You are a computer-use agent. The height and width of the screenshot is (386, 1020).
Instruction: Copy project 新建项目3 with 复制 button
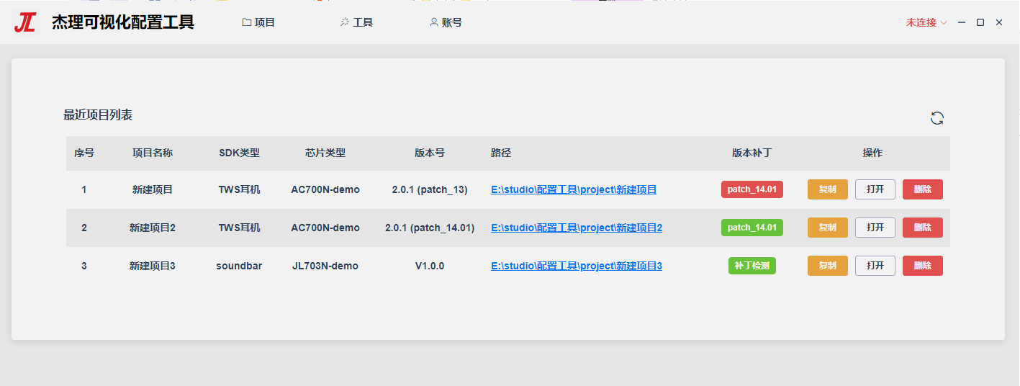[828, 266]
